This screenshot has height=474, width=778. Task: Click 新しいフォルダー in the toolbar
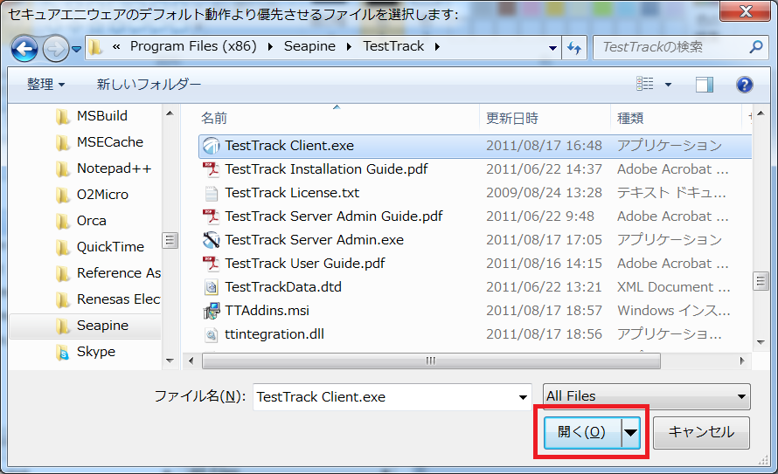click(x=149, y=85)
